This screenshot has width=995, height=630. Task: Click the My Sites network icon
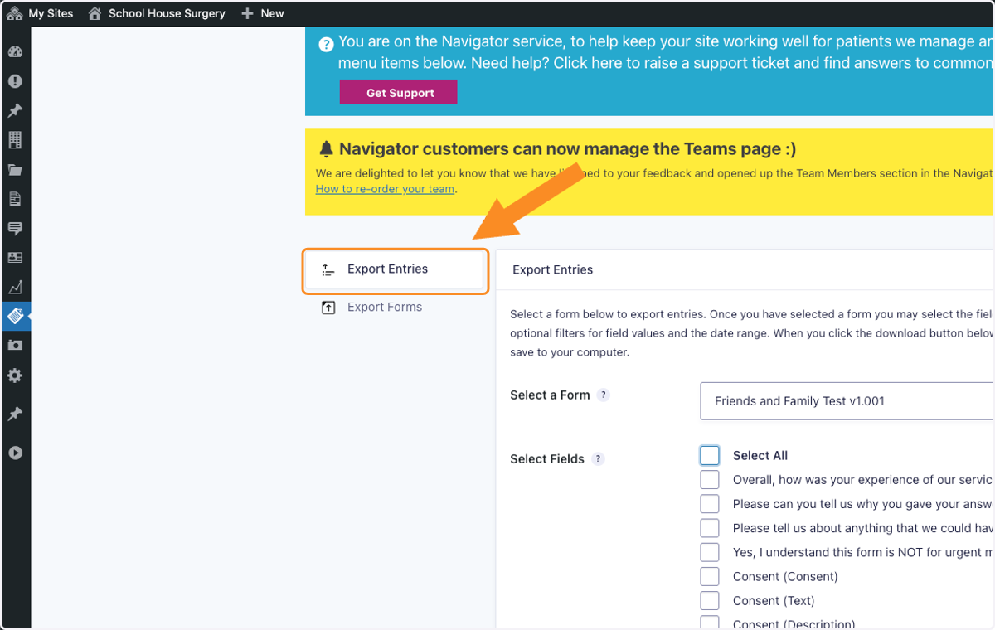pyautogui.click(x=15, y=13)
